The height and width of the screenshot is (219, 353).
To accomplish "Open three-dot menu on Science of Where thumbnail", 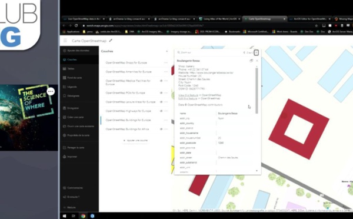I will pos(51,91).
